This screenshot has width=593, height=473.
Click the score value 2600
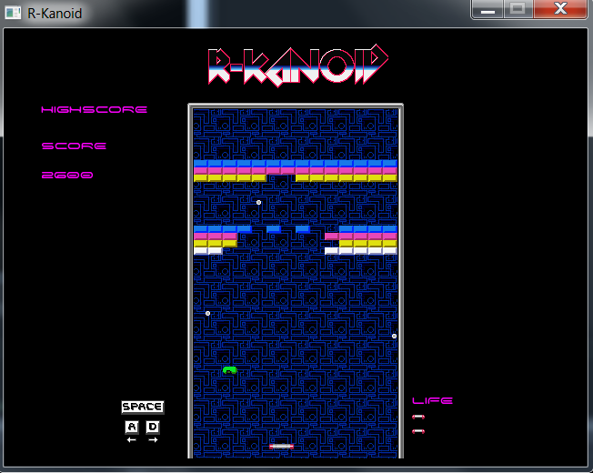(x=67, y=175)
